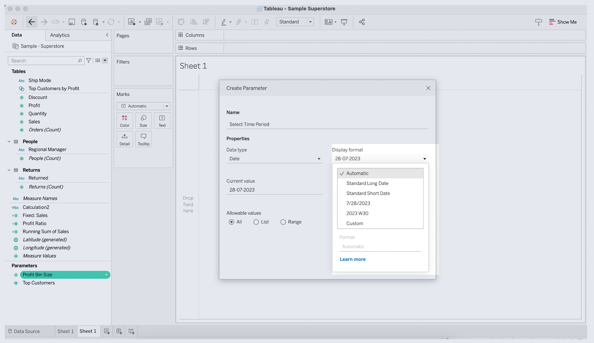Click the duplicate sheet icon
Screen dimensions: 594x343
pyautogui.click(x=148, y=22)
